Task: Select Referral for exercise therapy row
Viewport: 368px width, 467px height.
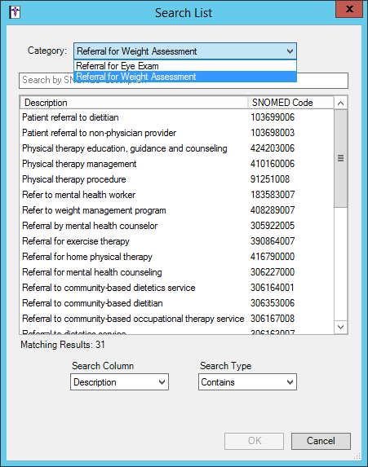Action: 177,241
